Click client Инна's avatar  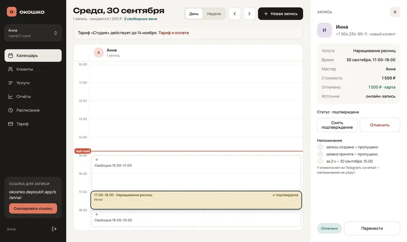(x=325, y=30)
